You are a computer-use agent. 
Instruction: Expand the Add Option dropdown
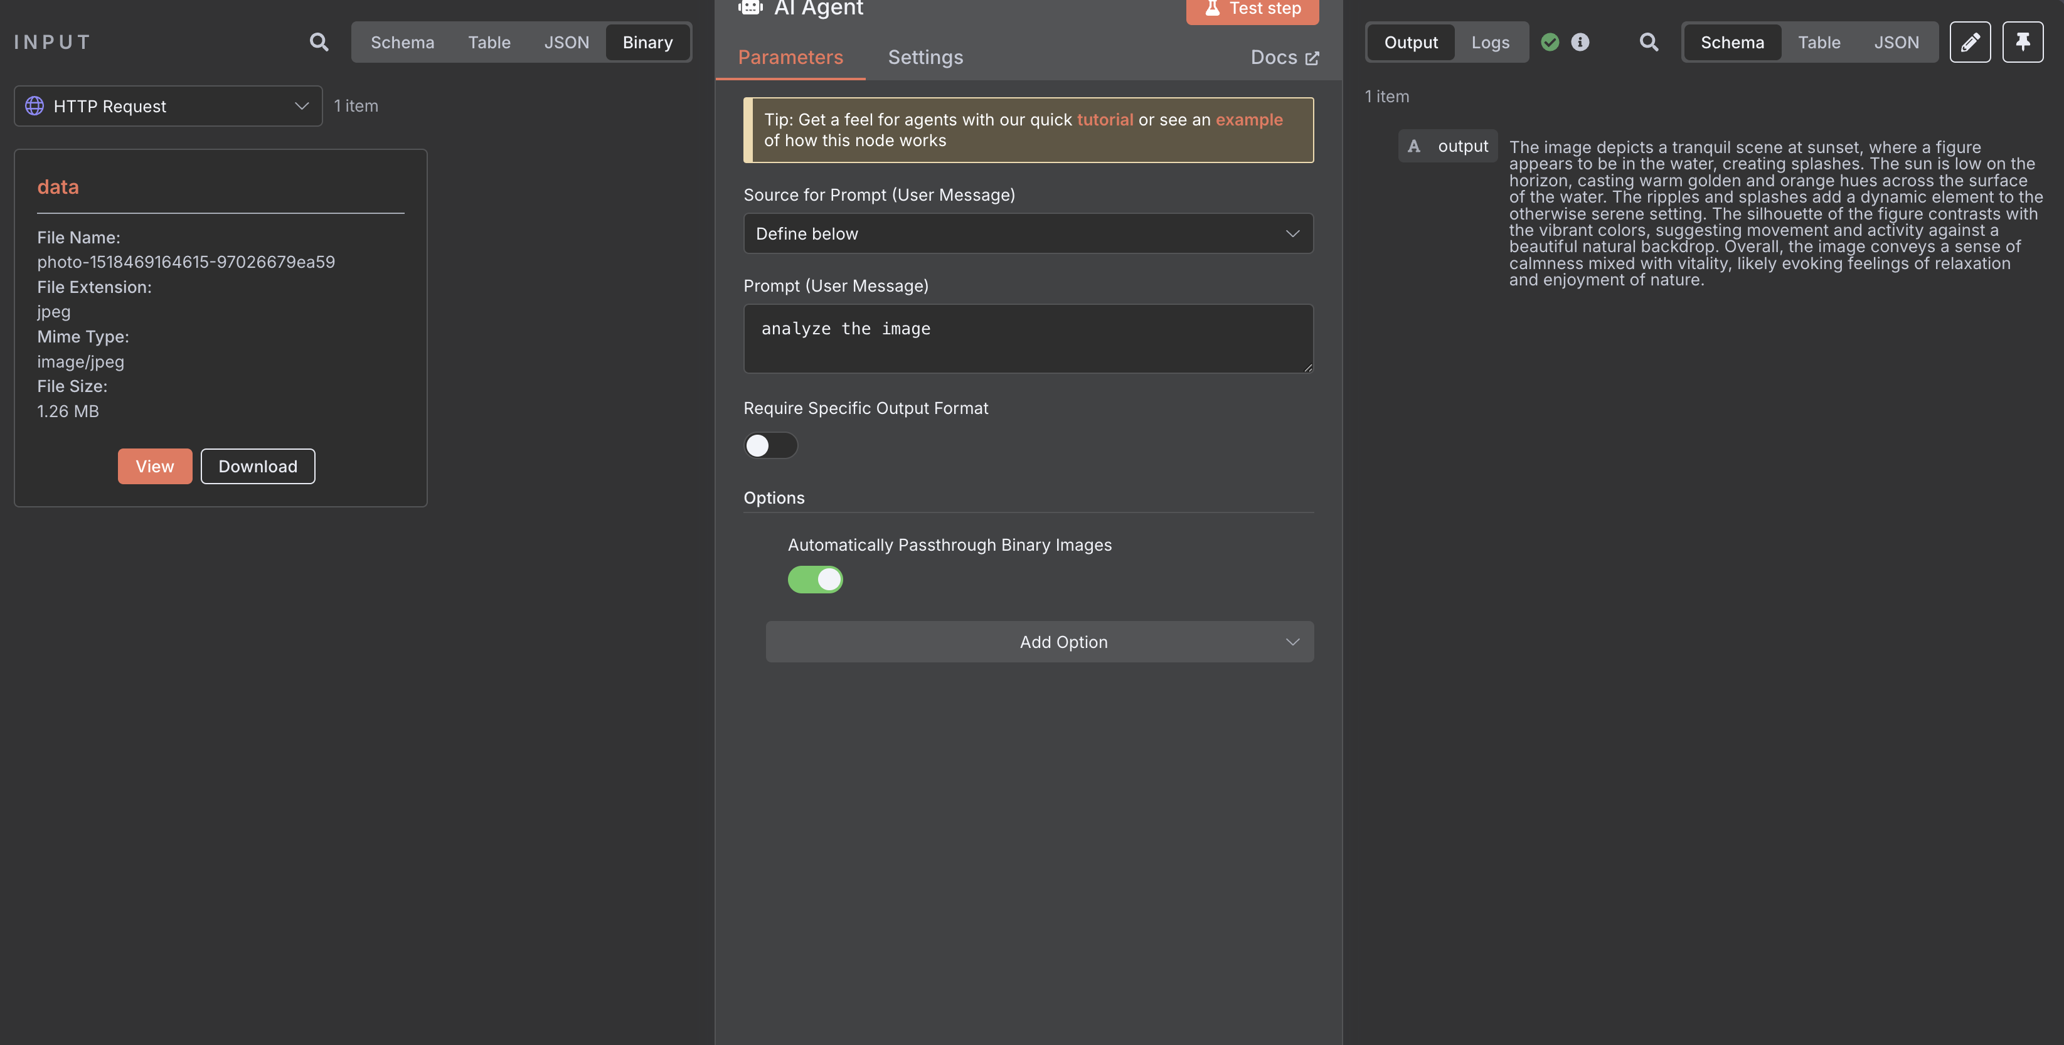1039,642
